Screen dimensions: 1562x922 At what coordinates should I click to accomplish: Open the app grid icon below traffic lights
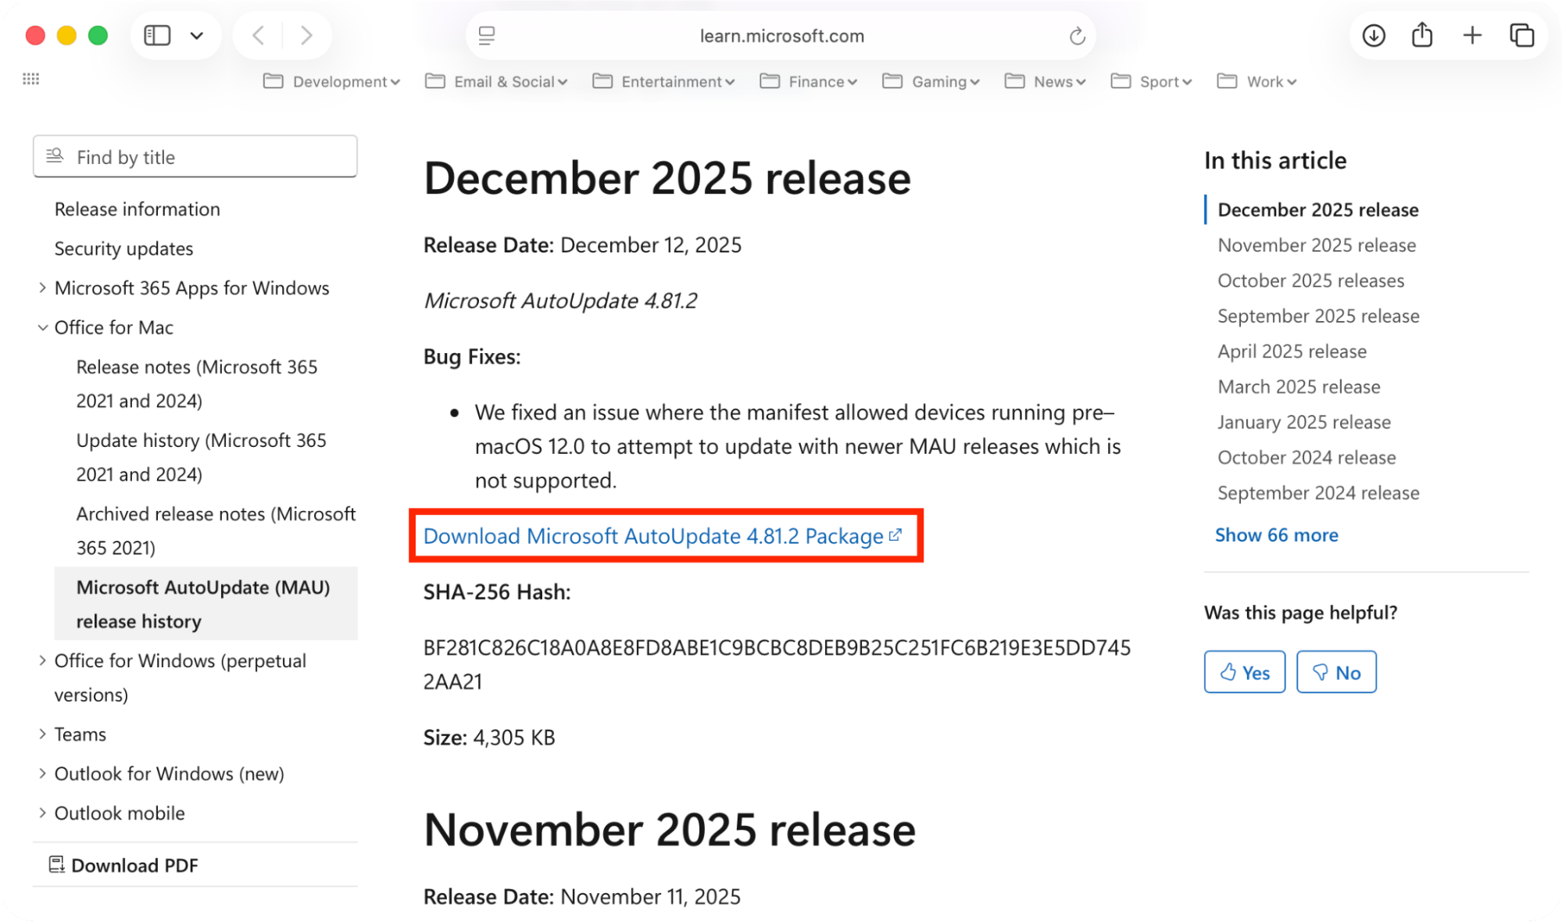31,78
